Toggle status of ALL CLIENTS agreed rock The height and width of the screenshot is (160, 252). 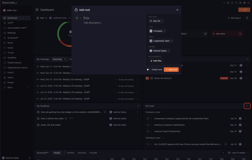pyautogui.click(x=148, y=144)
